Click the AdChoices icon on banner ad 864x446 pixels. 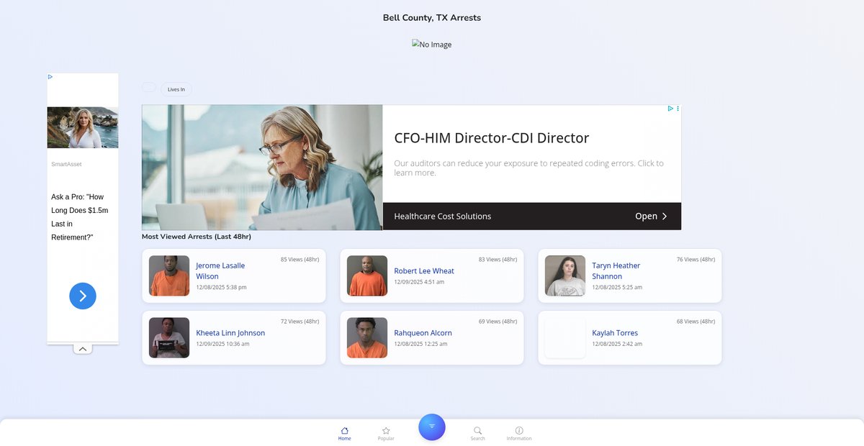point(670,109)
